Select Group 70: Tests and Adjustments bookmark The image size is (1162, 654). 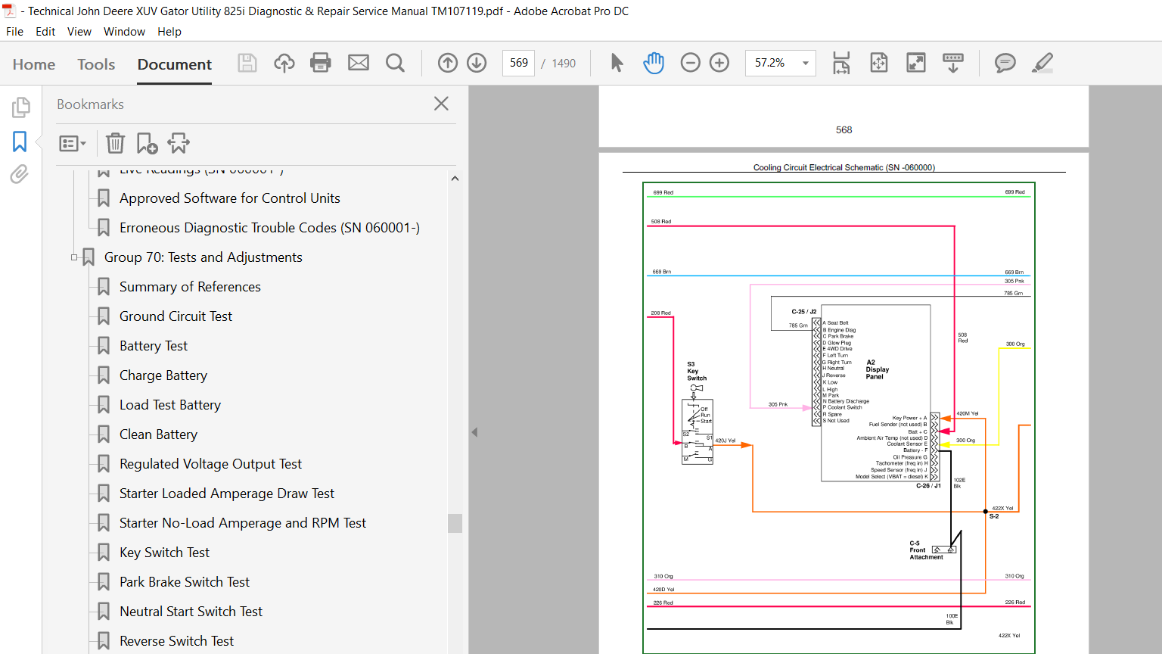coord(204,257)
